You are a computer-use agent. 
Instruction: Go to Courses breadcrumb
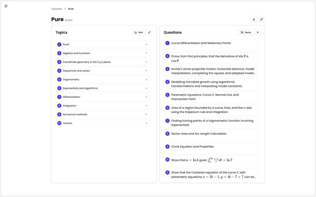(56, 9)
